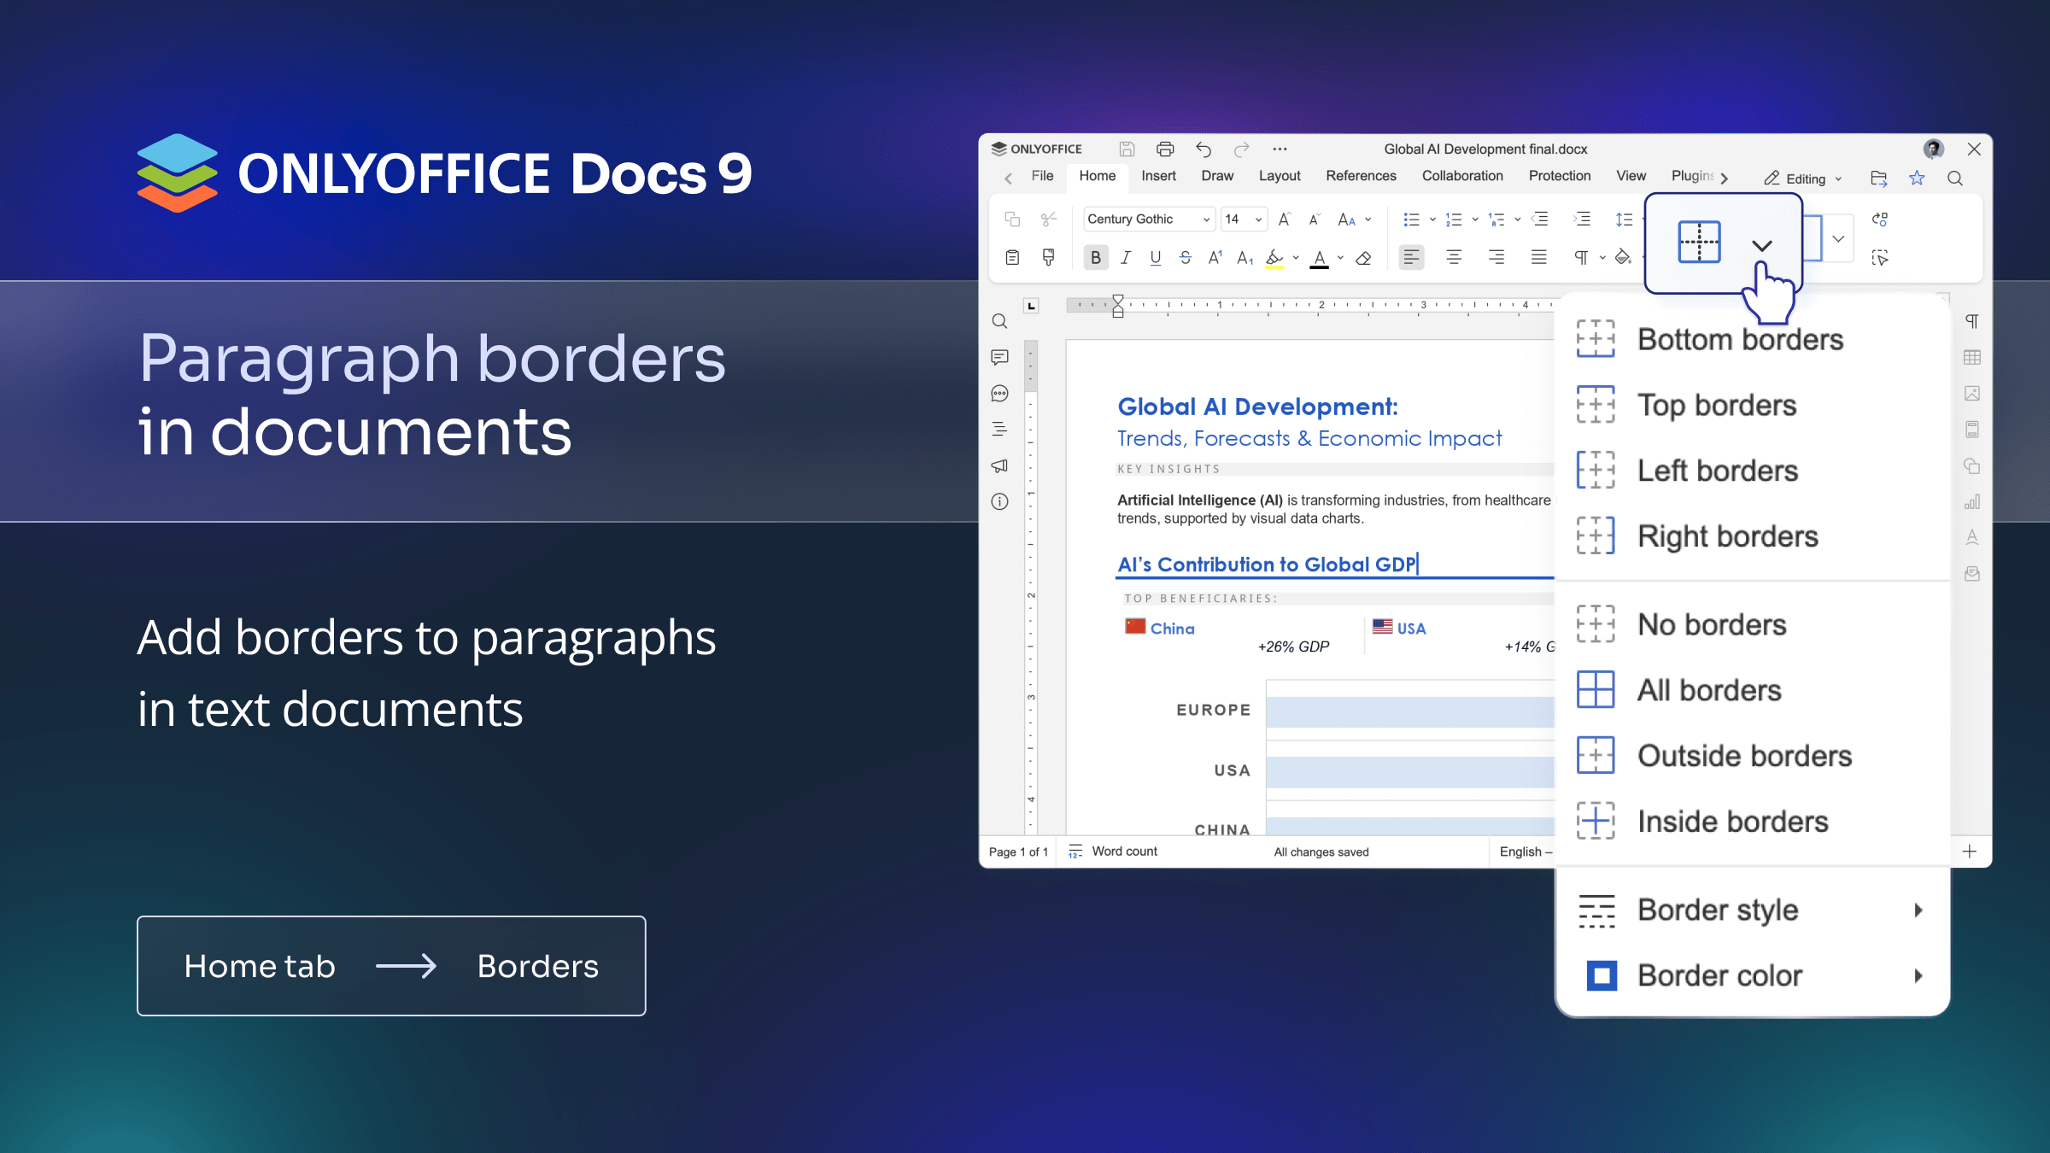Viewport: 2050px width, 1153px height.
Task: Click the strikethrough icon
Action: coord(1185,258)
